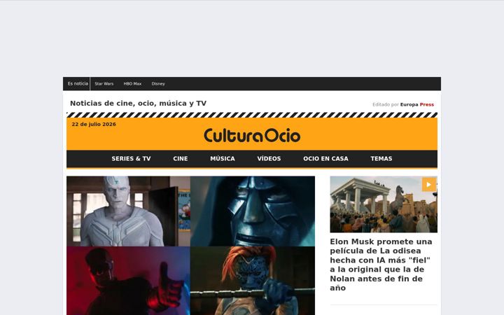Viewport: 504px width, 315px height.
Task: Click the Noticias de cine, ocio heading
Action: click(x=138, y=103)
